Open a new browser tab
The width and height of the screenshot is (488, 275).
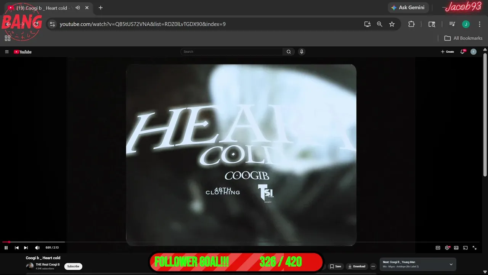[x=101, y=8]
